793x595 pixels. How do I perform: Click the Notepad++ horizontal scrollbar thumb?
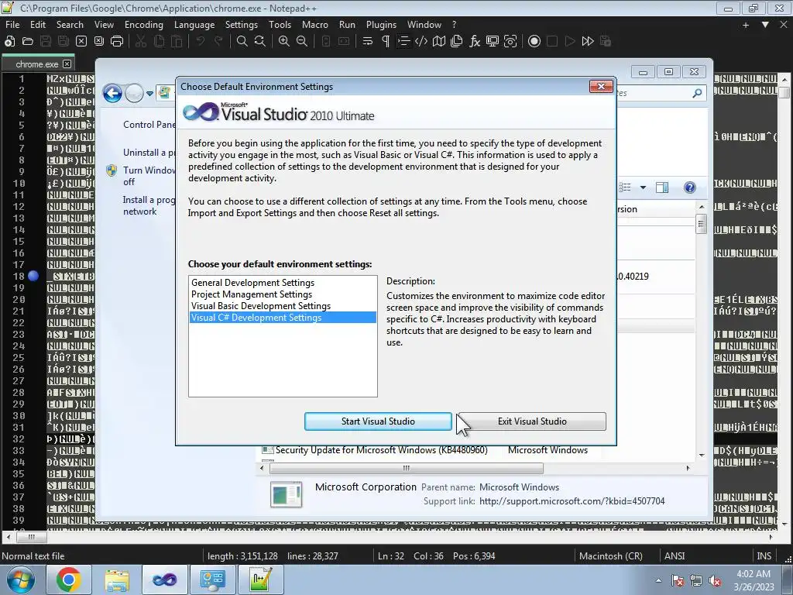(31, 537)
